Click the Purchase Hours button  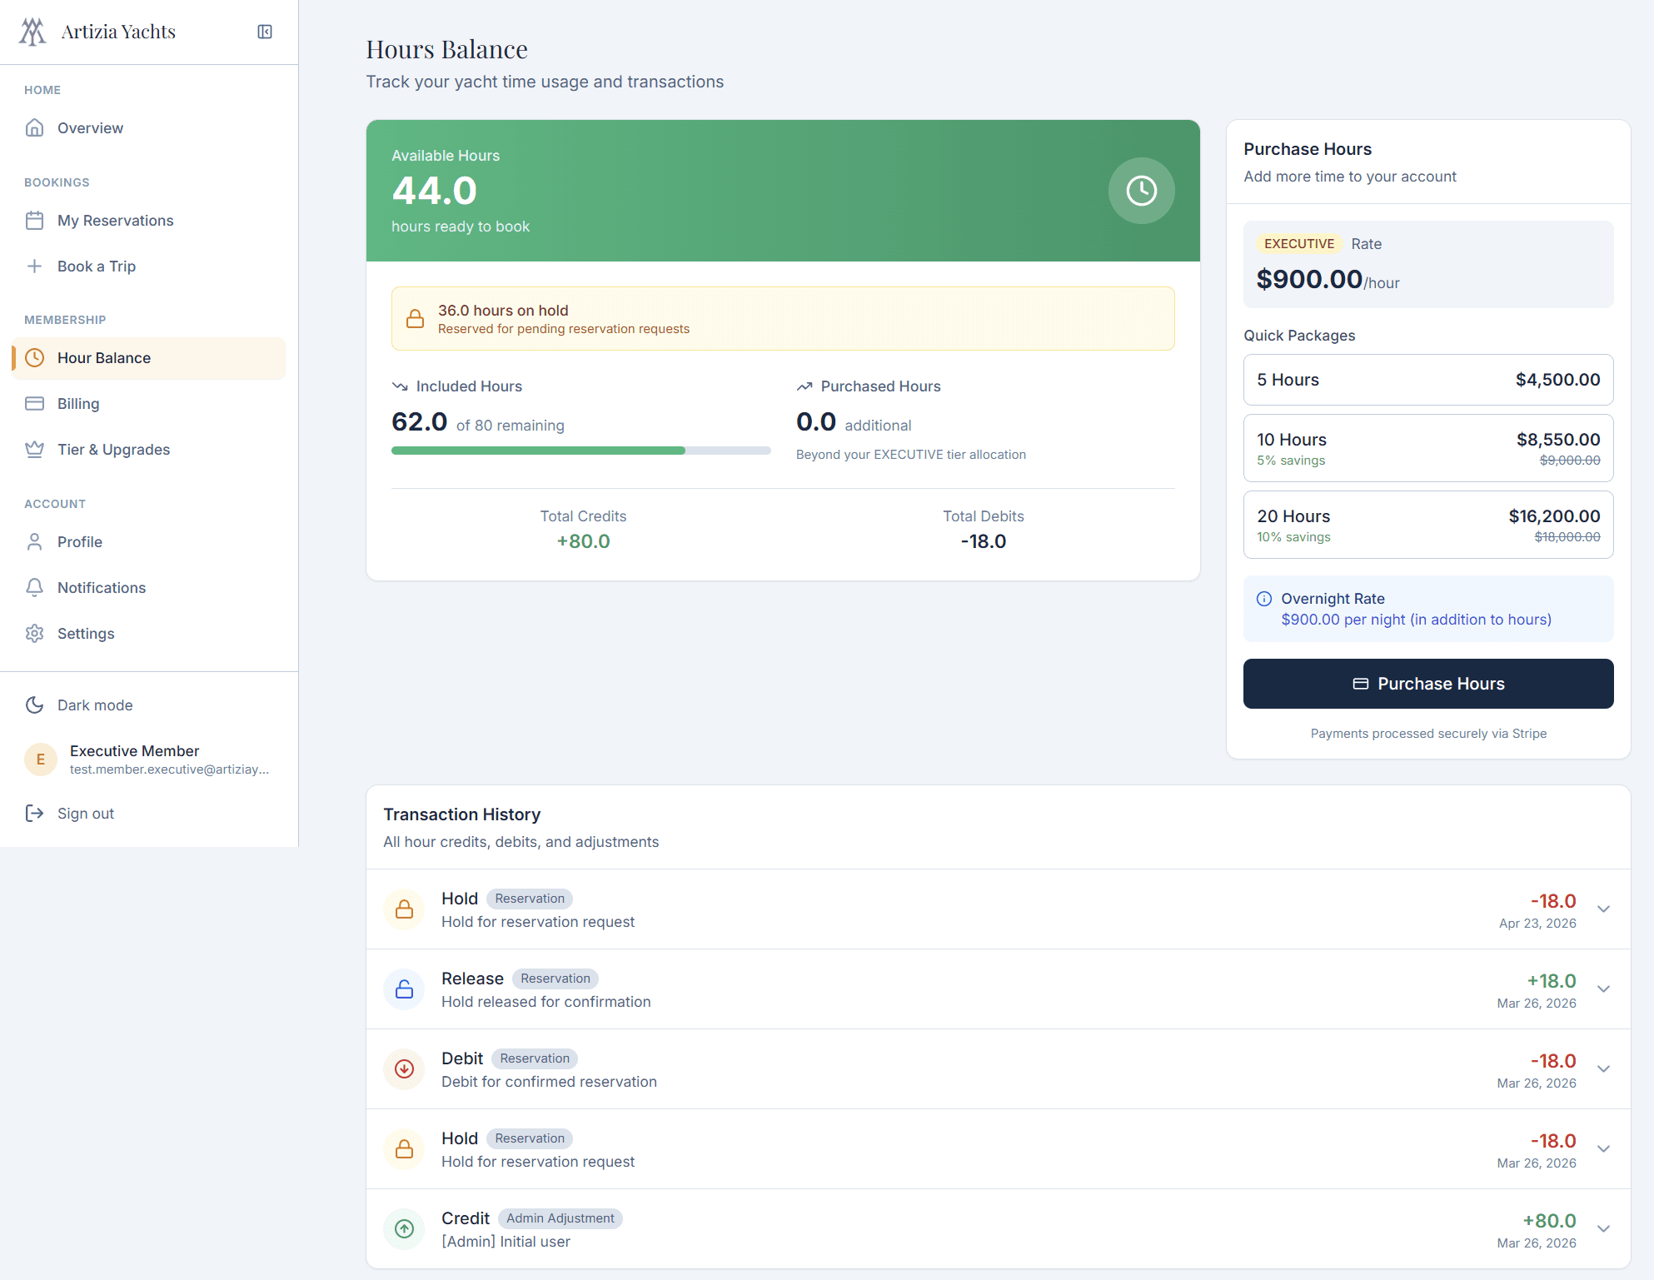(1427, 683)
